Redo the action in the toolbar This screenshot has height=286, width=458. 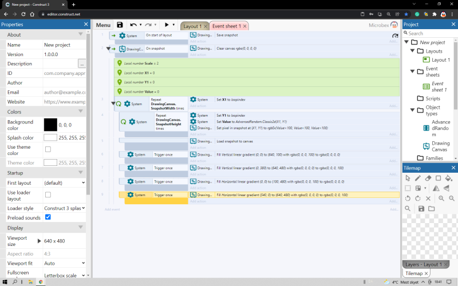[148, 25]
